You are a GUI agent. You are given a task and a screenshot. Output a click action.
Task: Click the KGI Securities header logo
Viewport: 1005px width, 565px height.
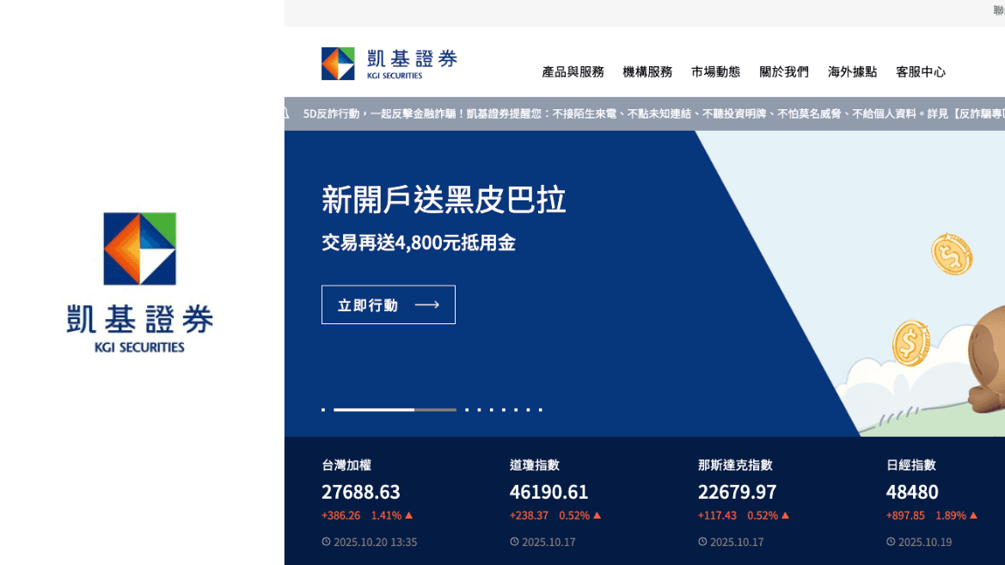(x=389, y=64)
